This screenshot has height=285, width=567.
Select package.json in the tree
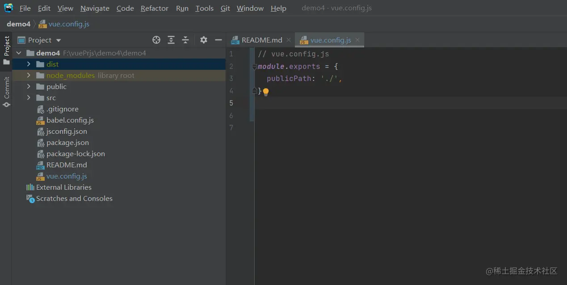[119, 142]
